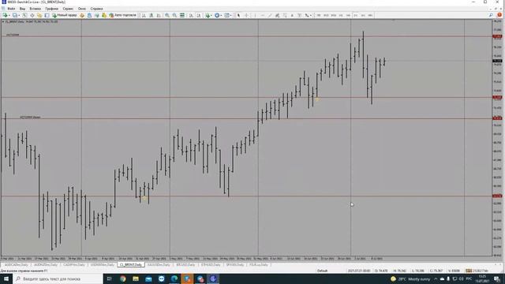Image resolution: width=505 pixels, height=284 pixels.
Task: Show the Terminal panel icon
Action: click(47, 15)
